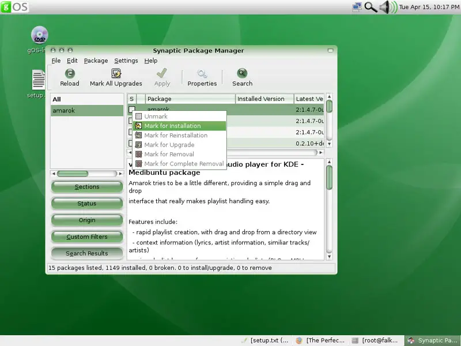Image resolution: width=461 pixels, height=346 pixels.
Task: Choose Mark for Upgrade
Action: [x=180, y=145]
